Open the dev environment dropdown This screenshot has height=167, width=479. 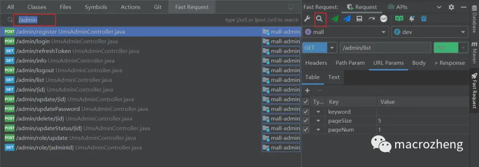tap(430, 32)
